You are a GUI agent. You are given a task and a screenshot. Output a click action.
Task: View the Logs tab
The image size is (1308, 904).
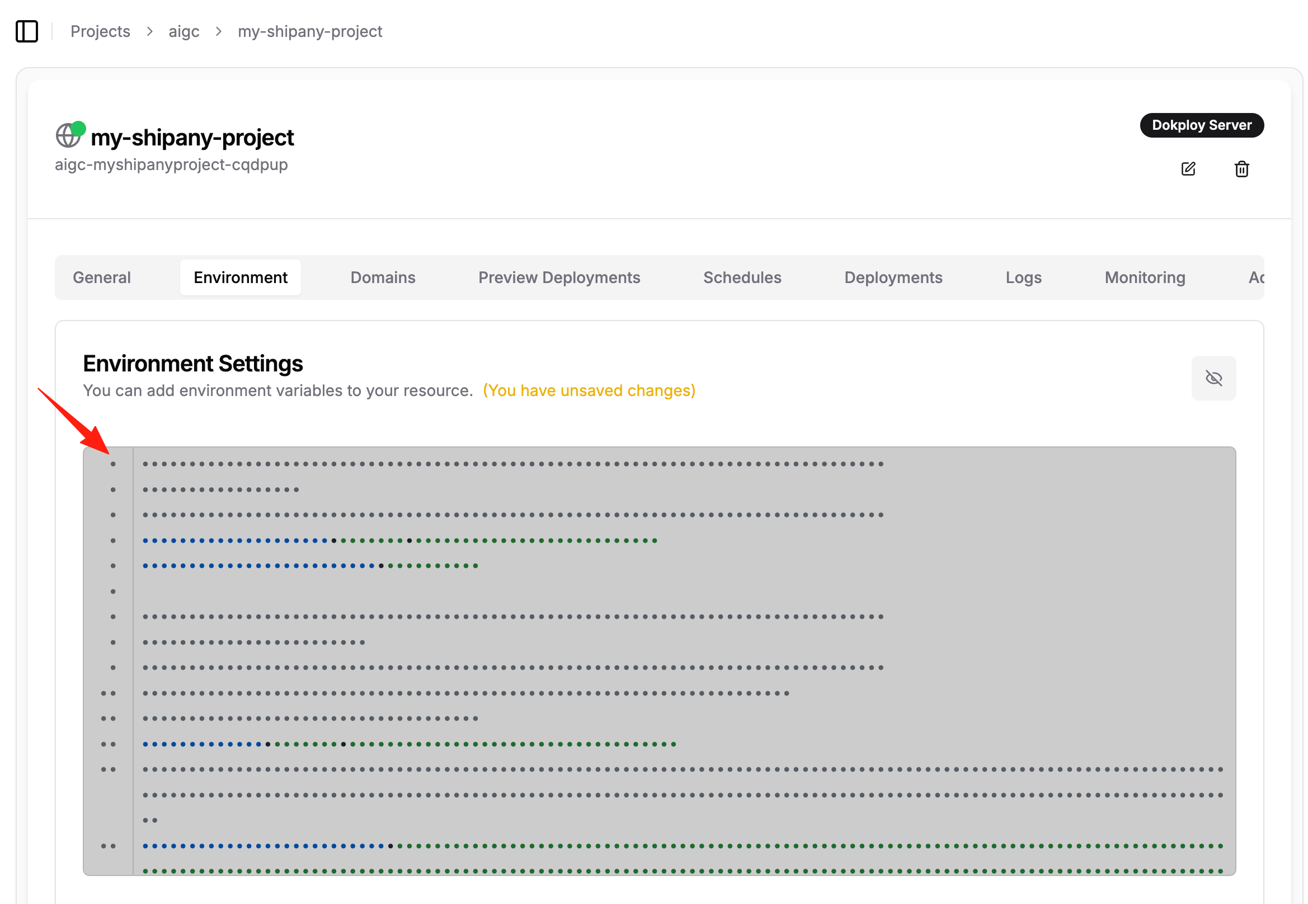1023,277
